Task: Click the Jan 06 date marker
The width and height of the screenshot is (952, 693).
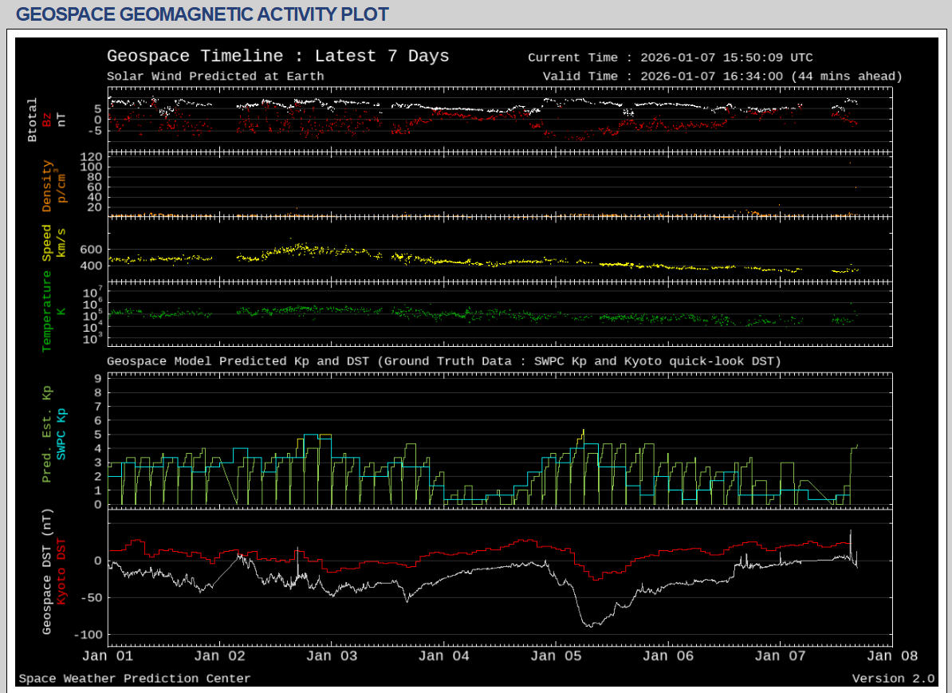Action: click(667, 656)
